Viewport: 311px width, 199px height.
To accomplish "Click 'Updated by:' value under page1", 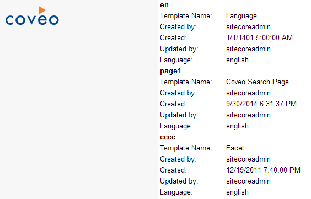I will (248, 115).
